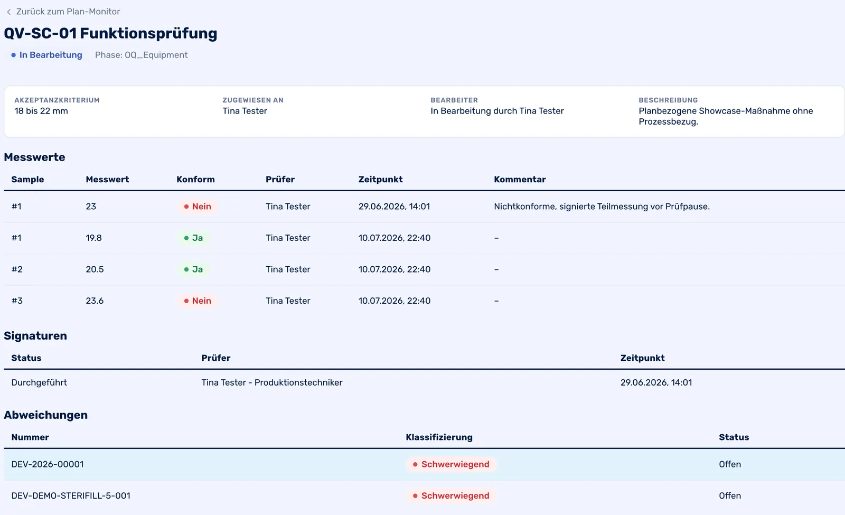Click the In Bearbeitung status badge

[46, 55]
